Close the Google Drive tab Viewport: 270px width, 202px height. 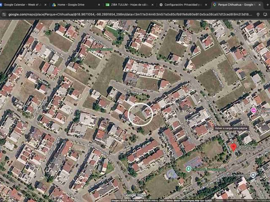coord(99,5)
